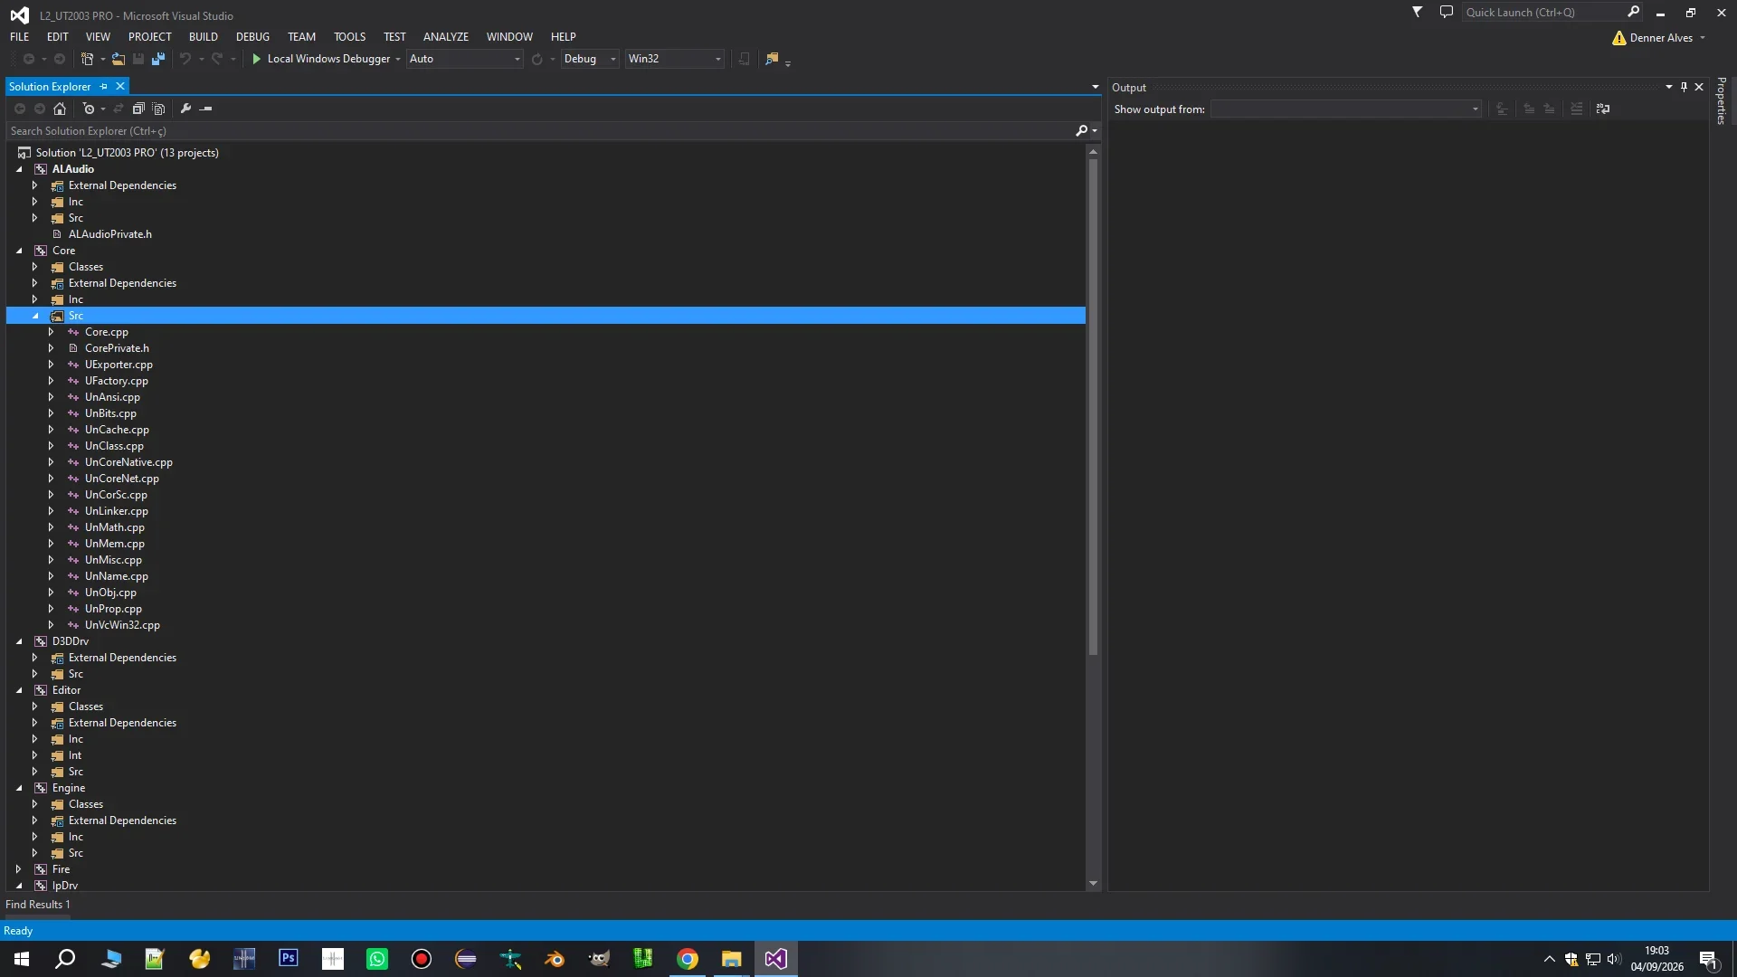Select the Editor project Int folder
The width and height of the screenshot is (1737, 977).
tap(75, 755)
